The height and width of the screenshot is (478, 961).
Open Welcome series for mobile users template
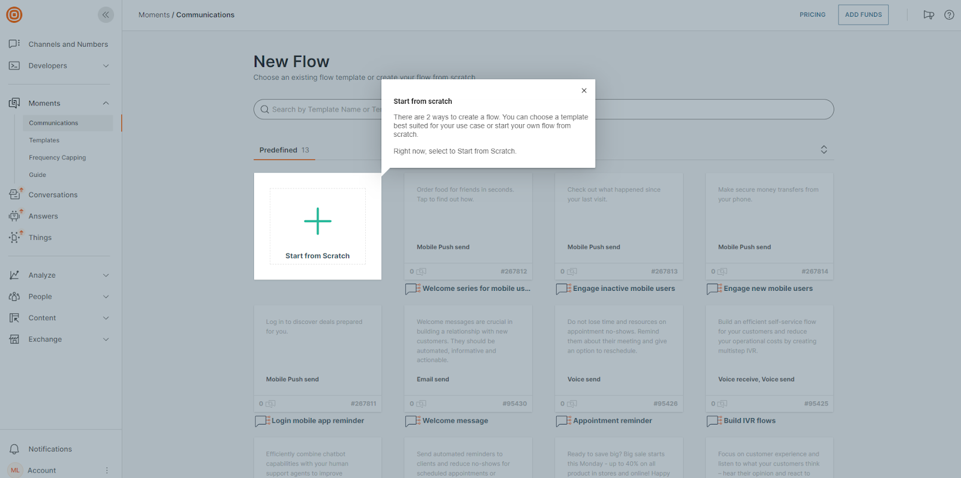(x=476, y=288)
